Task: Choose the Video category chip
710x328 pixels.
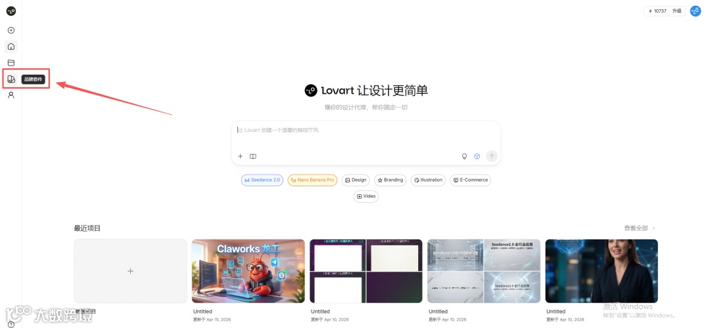Action: (366, 197)
